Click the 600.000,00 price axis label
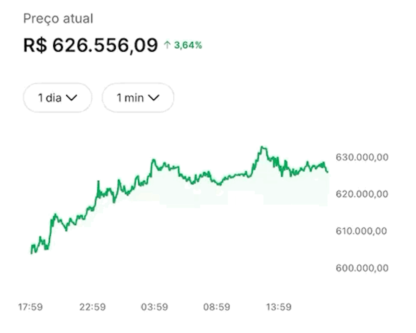 point(362,268)
